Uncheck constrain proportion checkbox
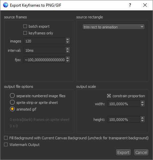 click(109, 96)
